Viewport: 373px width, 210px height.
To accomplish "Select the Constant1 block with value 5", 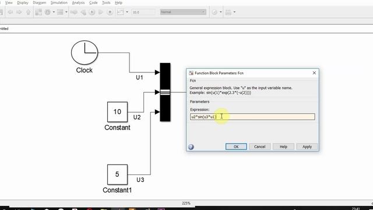I will pos(117,174).
